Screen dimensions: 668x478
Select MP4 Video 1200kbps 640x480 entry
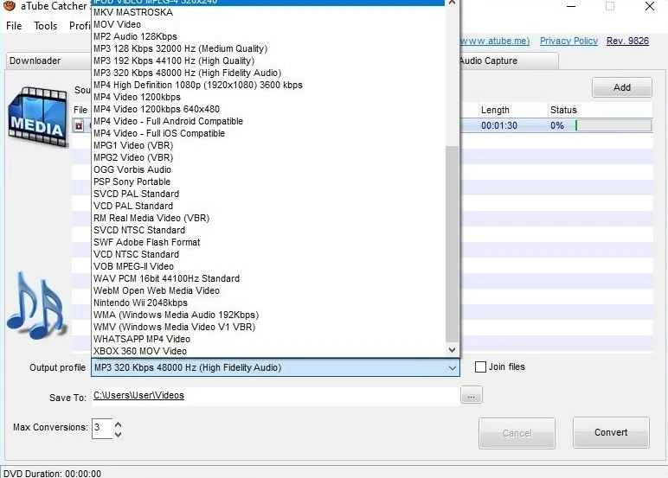tap(268, 109)
